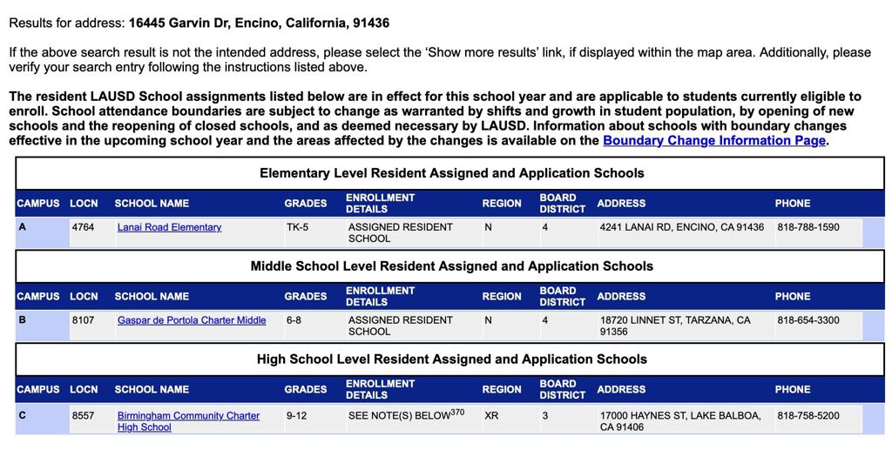The image size is (892, 457).
Task: Click phone number 818-654-3300
Action: [808, 320]
